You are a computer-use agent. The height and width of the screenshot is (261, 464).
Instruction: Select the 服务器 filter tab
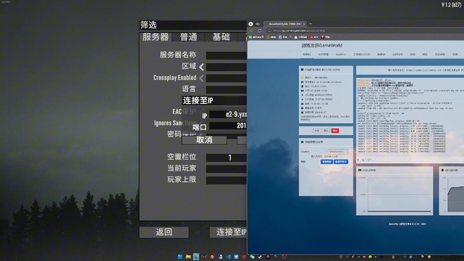click(x=156, y=37)
